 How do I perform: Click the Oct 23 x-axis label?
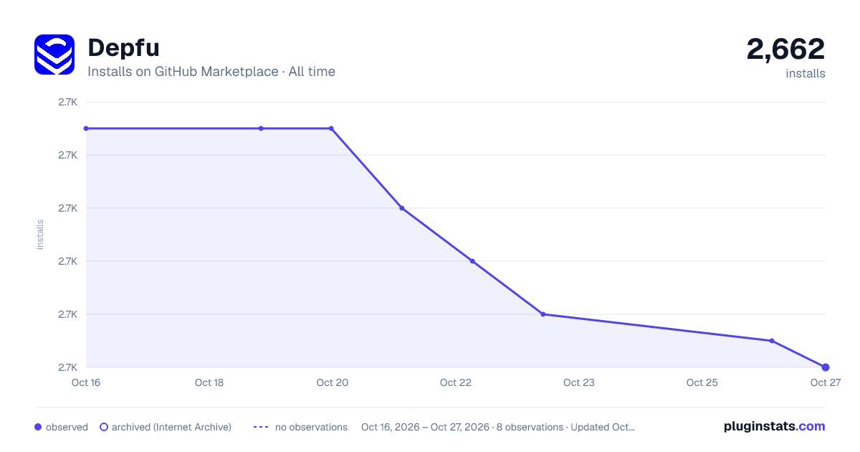coord(579,382)
